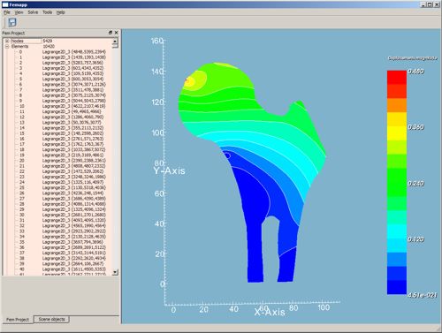Screen dimensions: 442x333
Task: Select element 40 in the tree list
Action: pyautogui.click(x=60, y=269)
